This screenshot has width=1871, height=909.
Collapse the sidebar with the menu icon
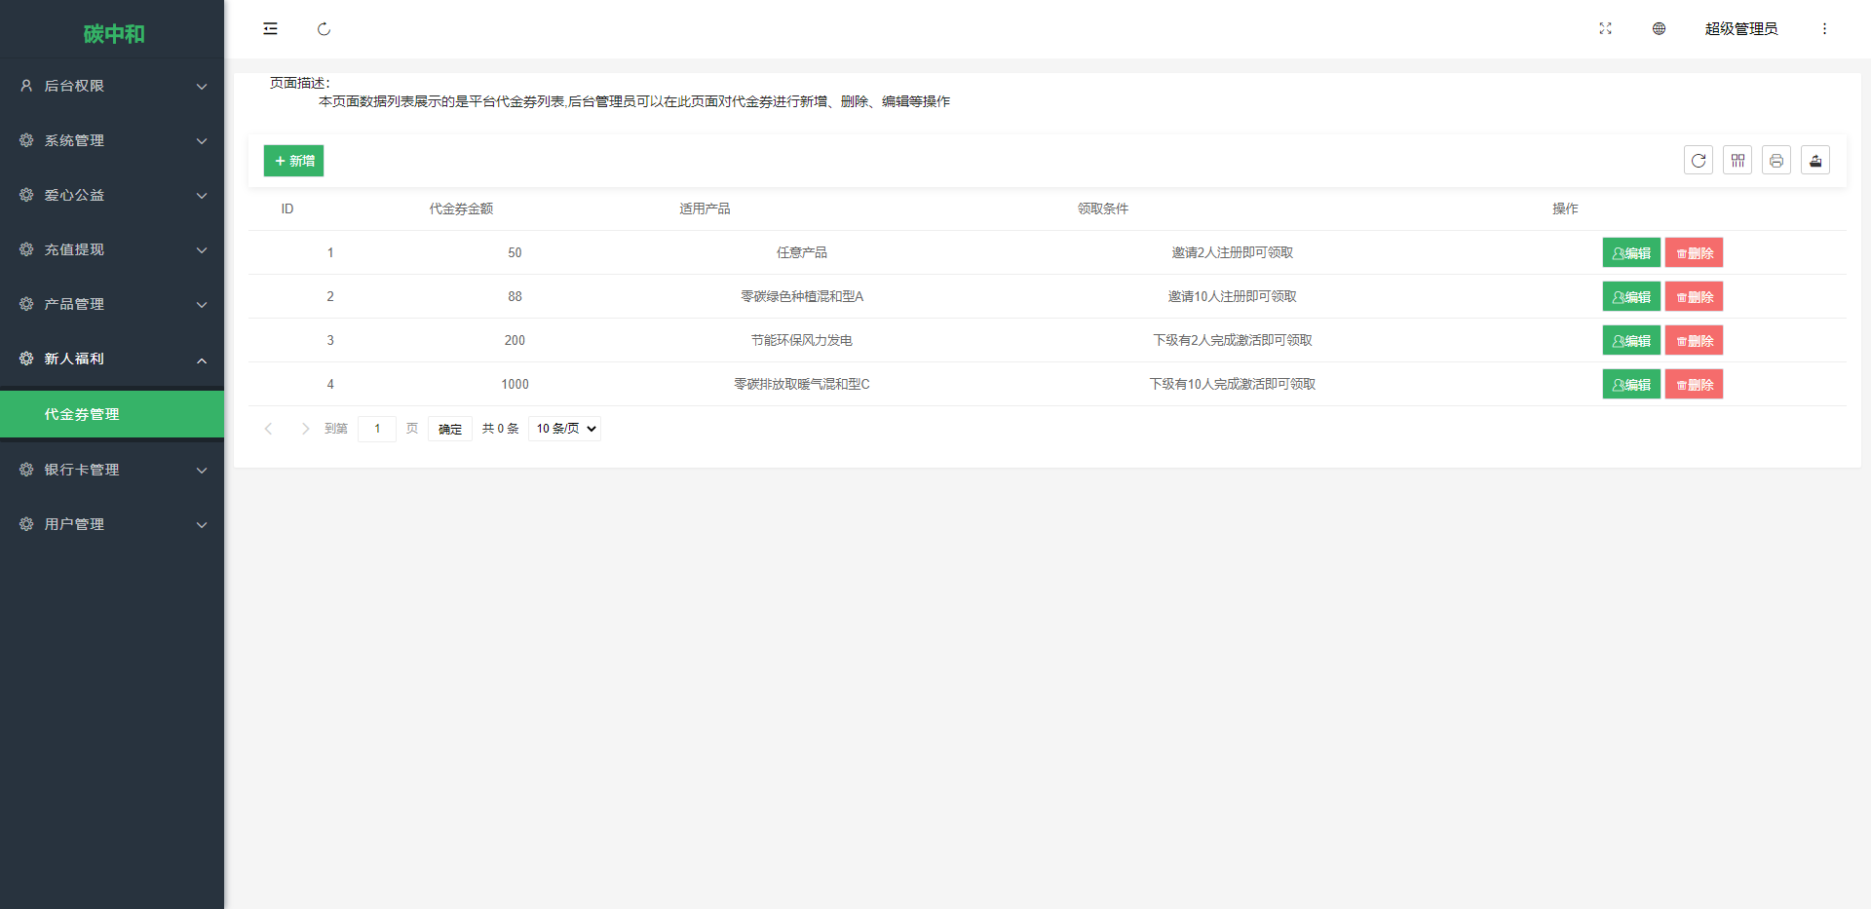tap(270, 29)
